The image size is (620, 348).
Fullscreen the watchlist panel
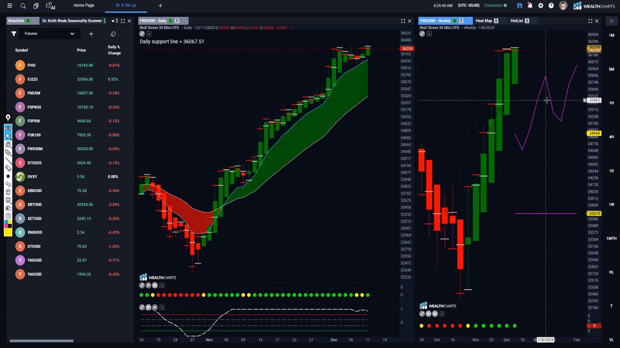tap(123, 21)
